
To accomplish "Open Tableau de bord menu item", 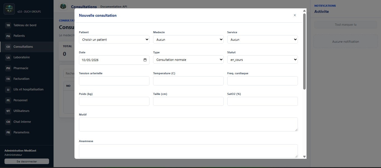I will pyautogui.click(x=27, y=25).
